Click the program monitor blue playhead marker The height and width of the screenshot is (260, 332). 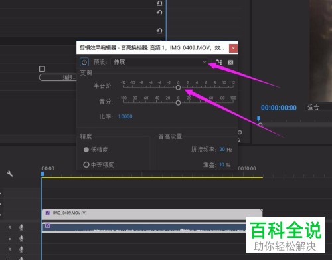tap(258, 118)
